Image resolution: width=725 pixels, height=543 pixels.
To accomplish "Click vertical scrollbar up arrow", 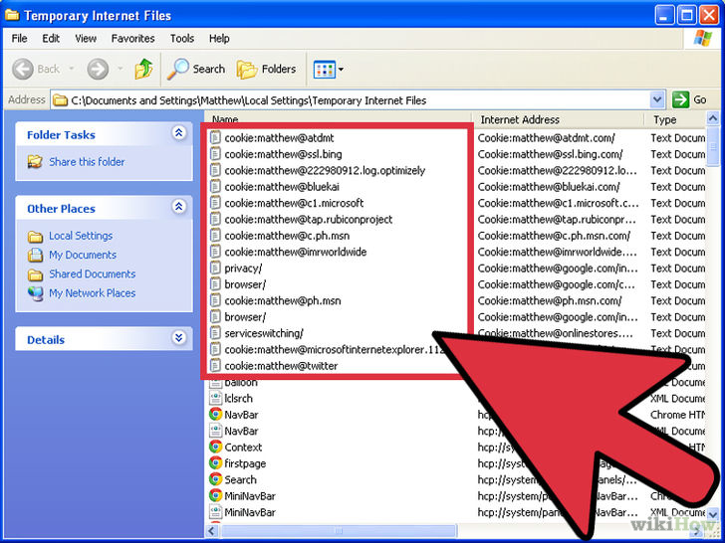I will pos(713,117).
